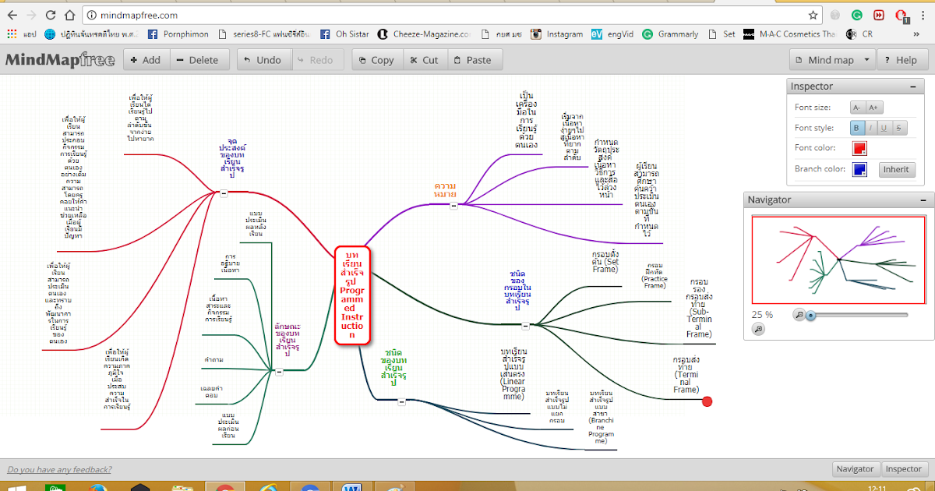935x491 pixels.
Task: Toggle underline font style
Action: 886,127
